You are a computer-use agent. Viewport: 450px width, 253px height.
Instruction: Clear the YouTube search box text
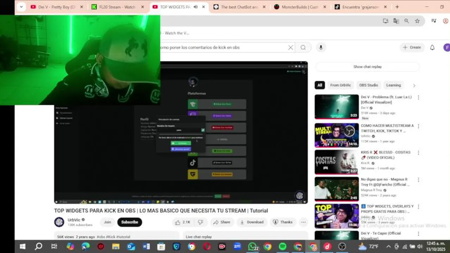[x=290, y=47]
